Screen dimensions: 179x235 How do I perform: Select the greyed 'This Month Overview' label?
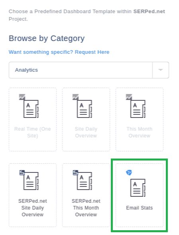[140, 132]
